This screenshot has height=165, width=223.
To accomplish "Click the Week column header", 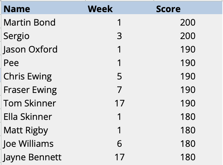I will [100, 9].
